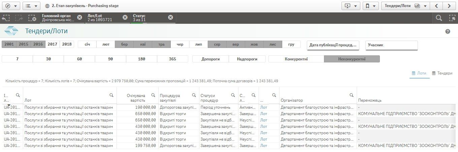Filter by month чер

pos(180,44)
